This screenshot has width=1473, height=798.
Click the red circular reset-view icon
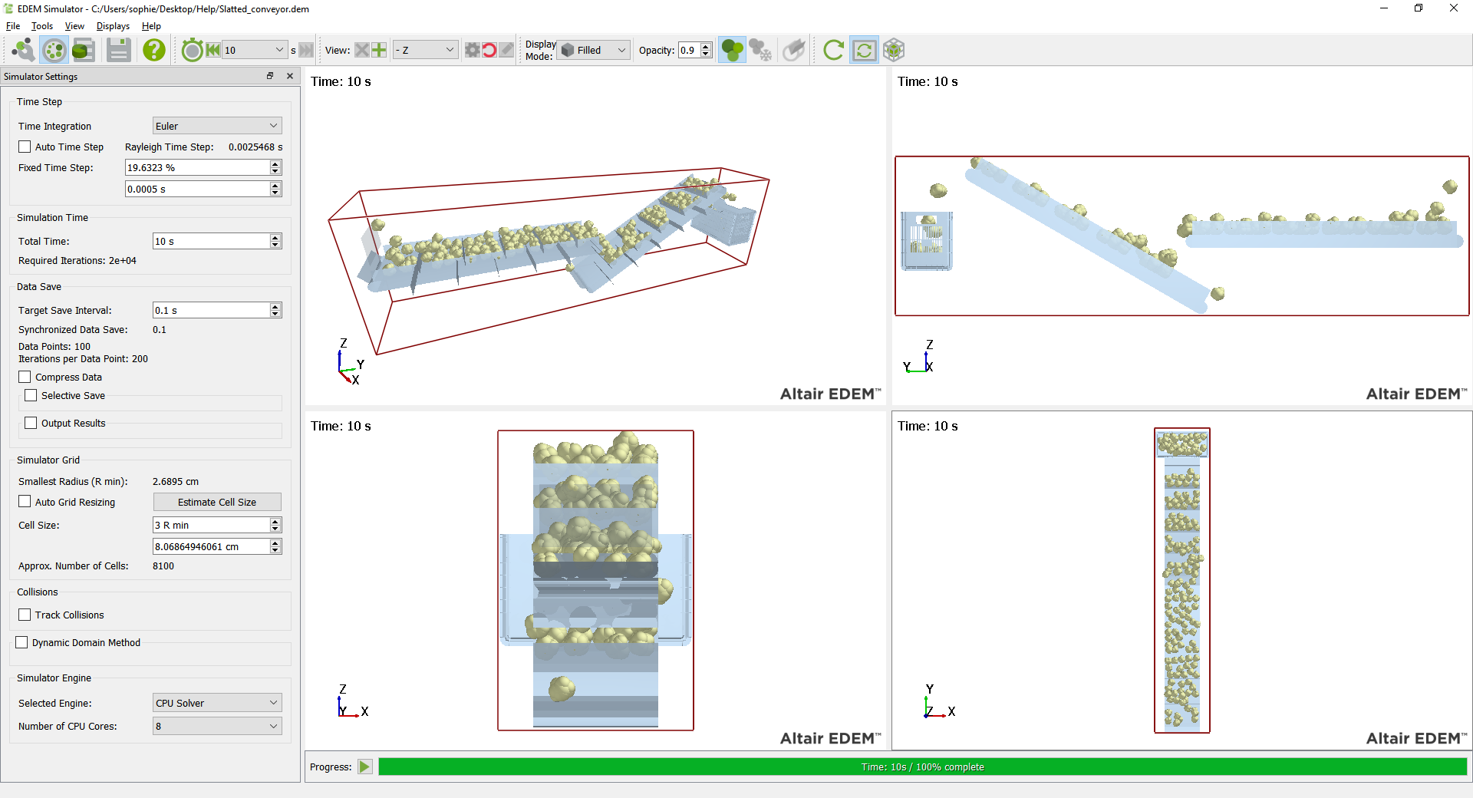click(489, 51)
